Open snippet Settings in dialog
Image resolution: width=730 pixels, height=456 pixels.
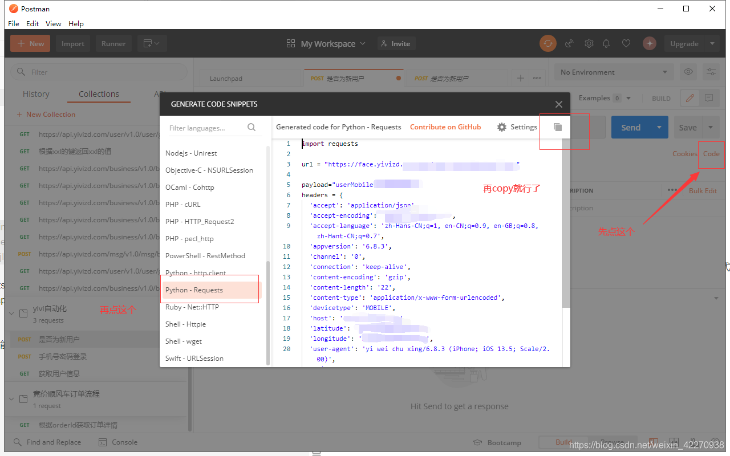(517, 127)
